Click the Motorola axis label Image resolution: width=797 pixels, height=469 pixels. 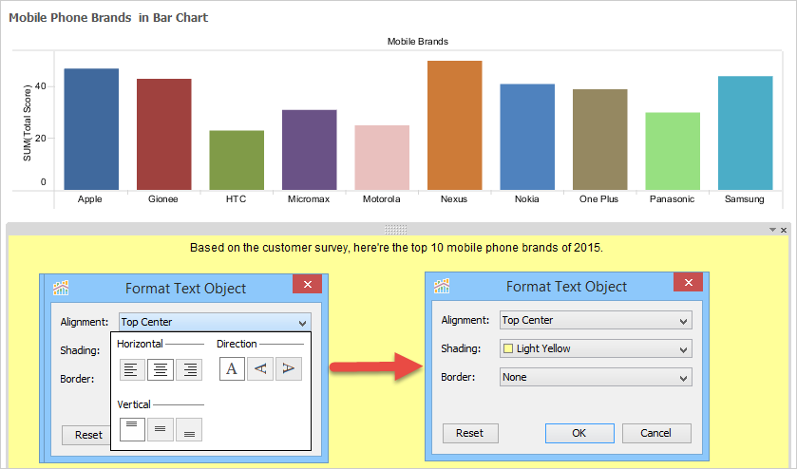pyautogui.click(x=382, y=199)
